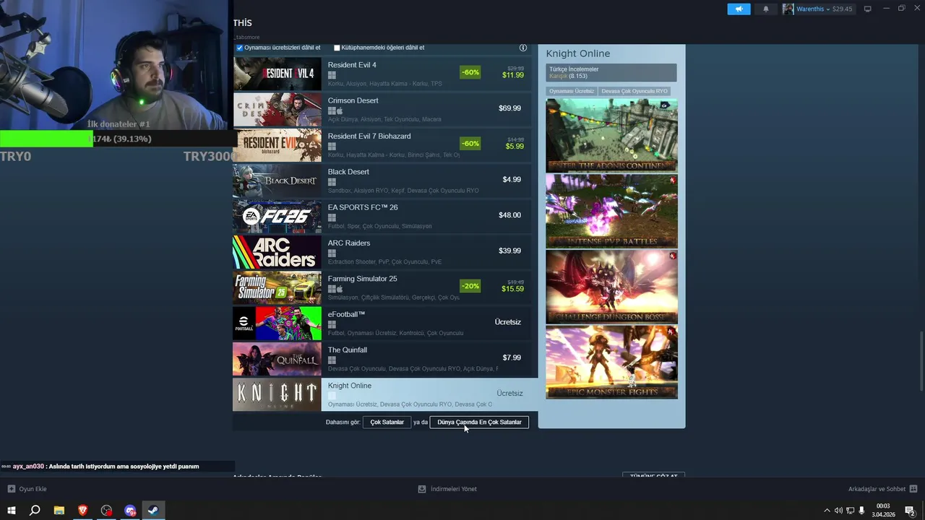The image size is (925, 520).
Task: Click the Türkçe İncelemeler review summary box
Action: 611,72
